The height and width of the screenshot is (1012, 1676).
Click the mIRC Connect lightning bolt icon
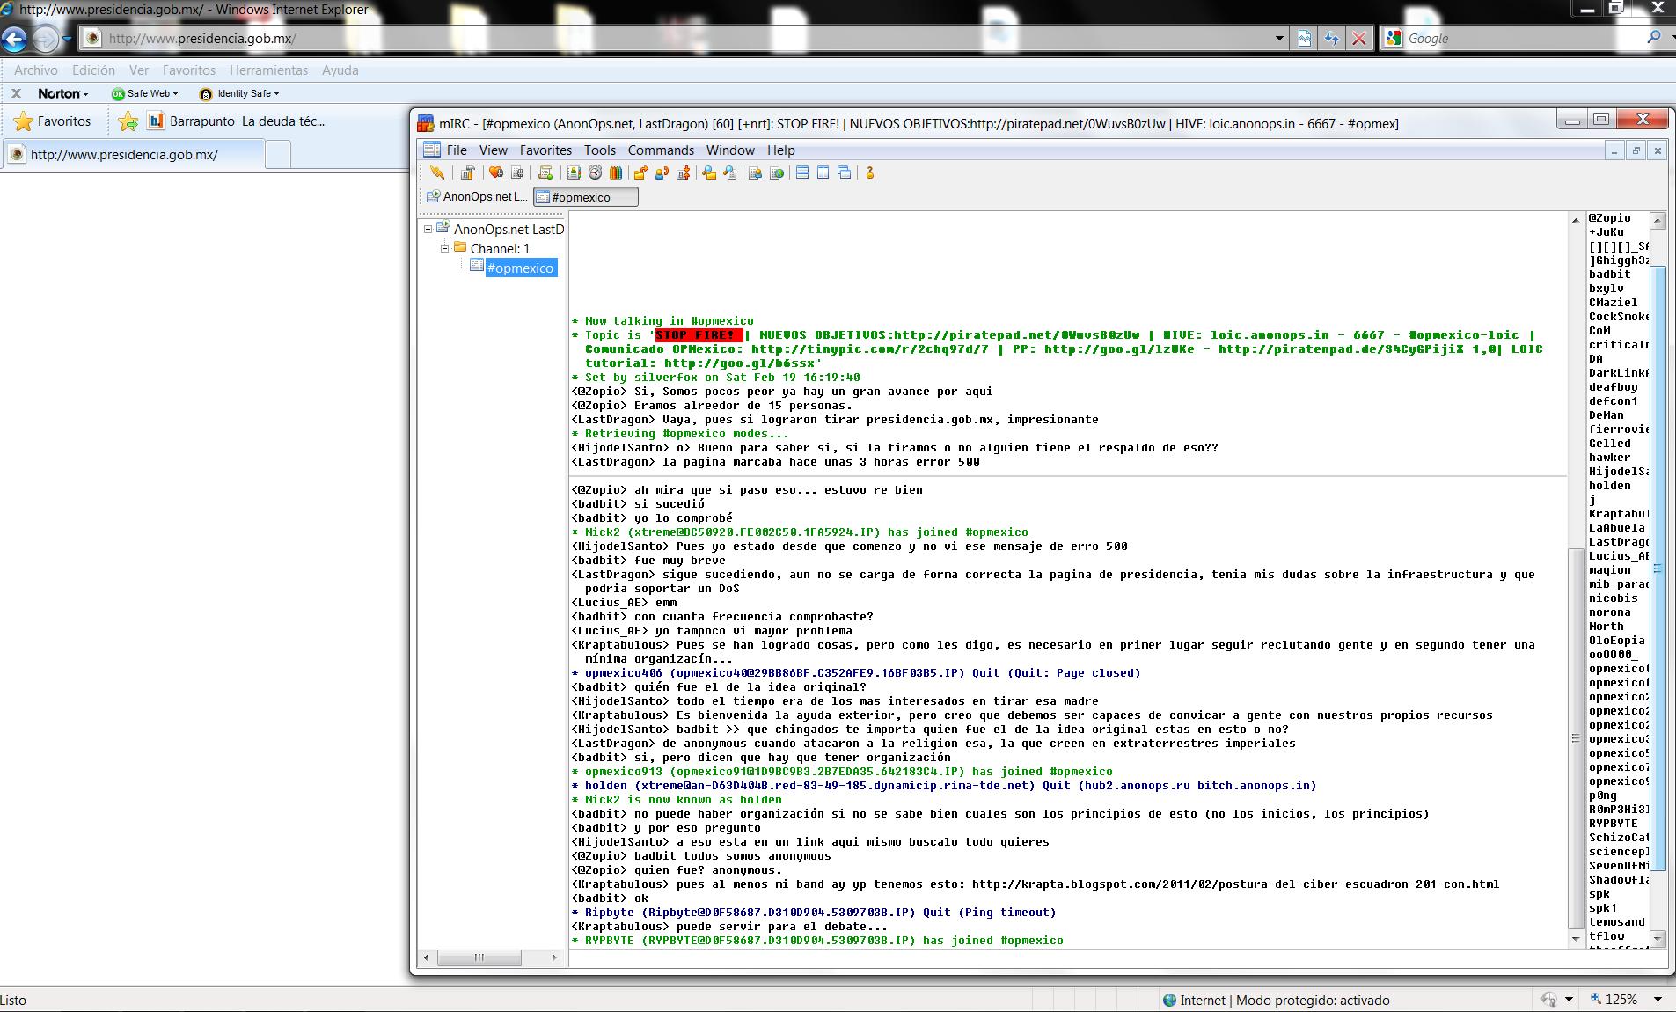[437, 173]
